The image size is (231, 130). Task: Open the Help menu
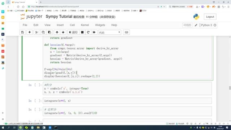pos(114,25)
